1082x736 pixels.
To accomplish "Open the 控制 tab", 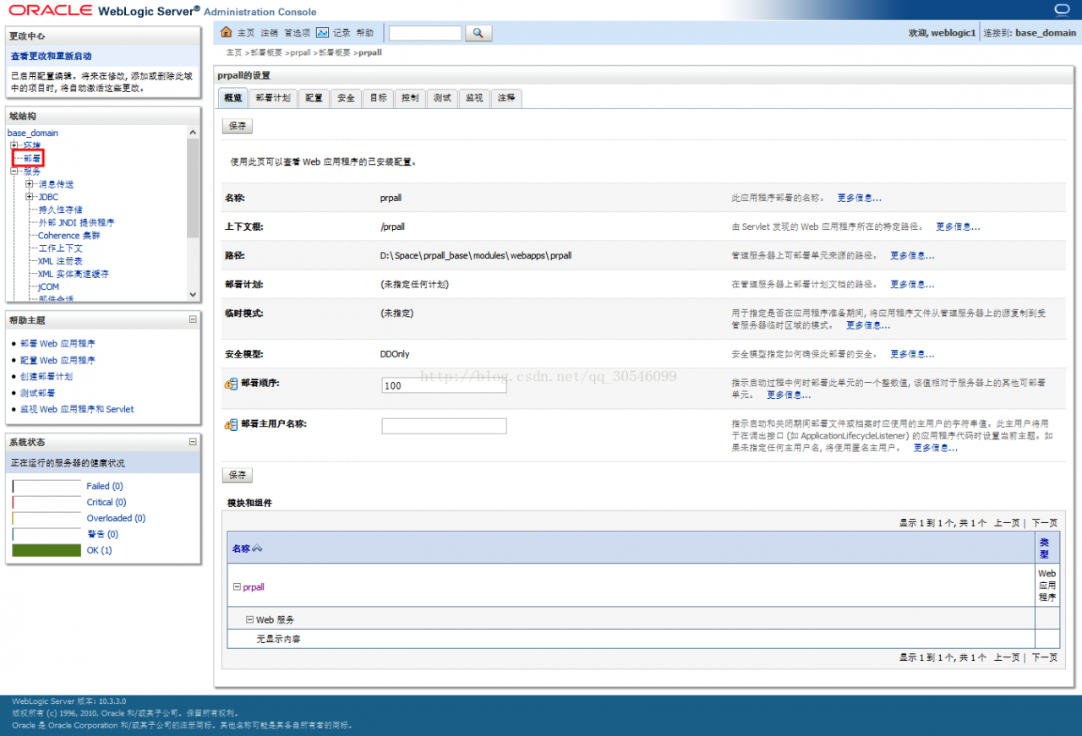I will [410, 98].
